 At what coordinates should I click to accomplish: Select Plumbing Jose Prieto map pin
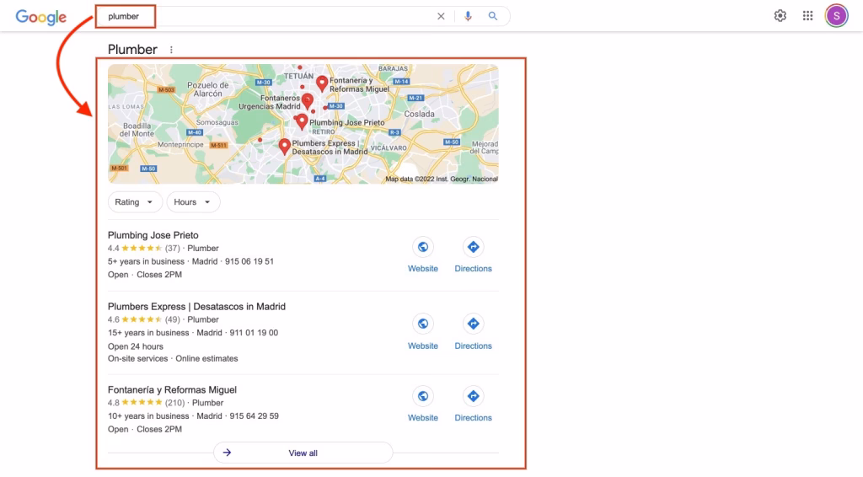coord(302,121)
